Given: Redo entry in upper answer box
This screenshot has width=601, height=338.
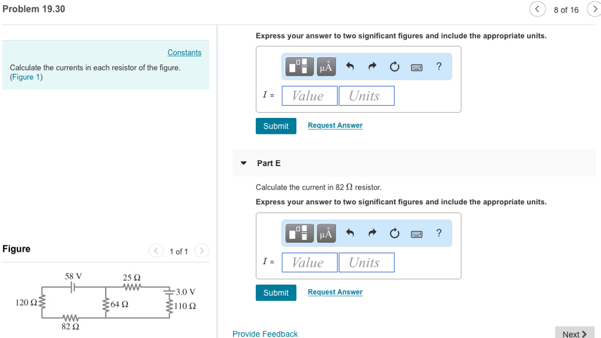Looking at the screenshot, I should [x=372, y=67].
